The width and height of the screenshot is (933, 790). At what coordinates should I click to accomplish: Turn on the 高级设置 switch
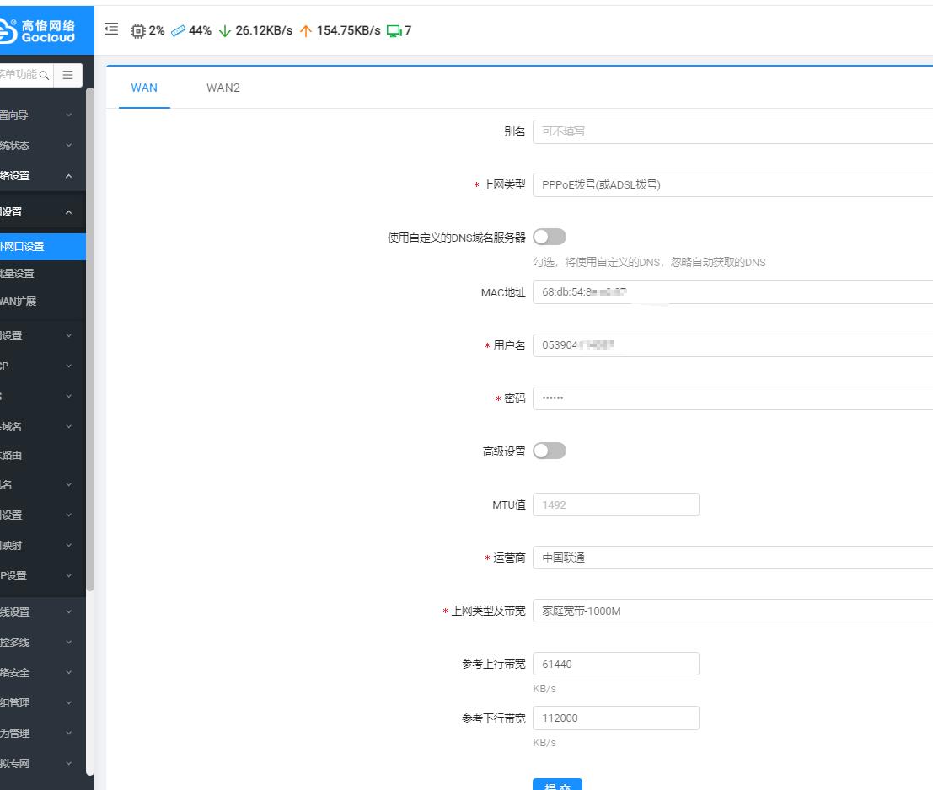coord(550,451)
